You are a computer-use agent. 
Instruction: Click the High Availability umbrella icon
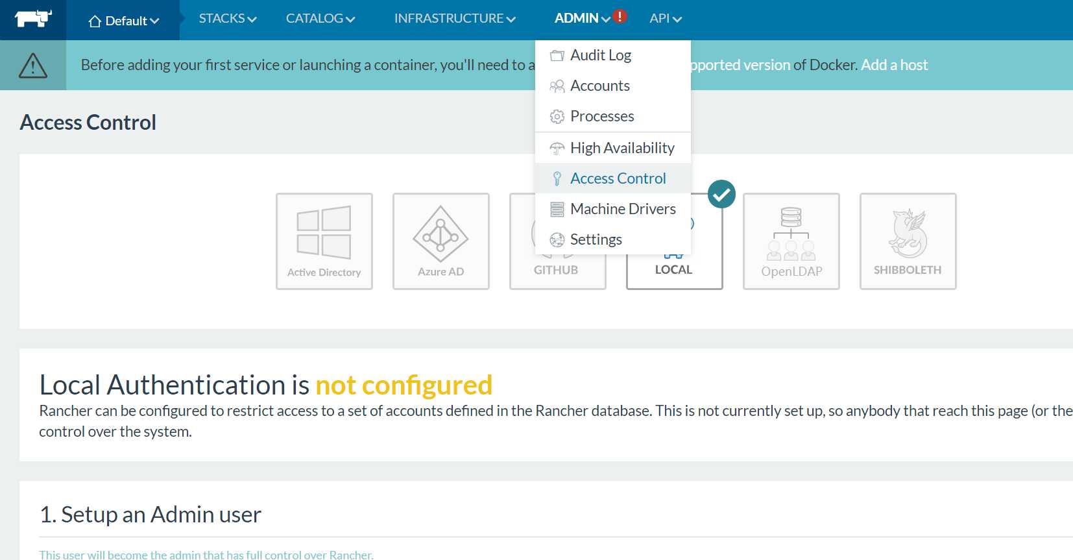pos(557,149)
